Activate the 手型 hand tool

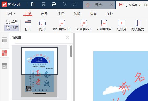(x=12, y=22)
